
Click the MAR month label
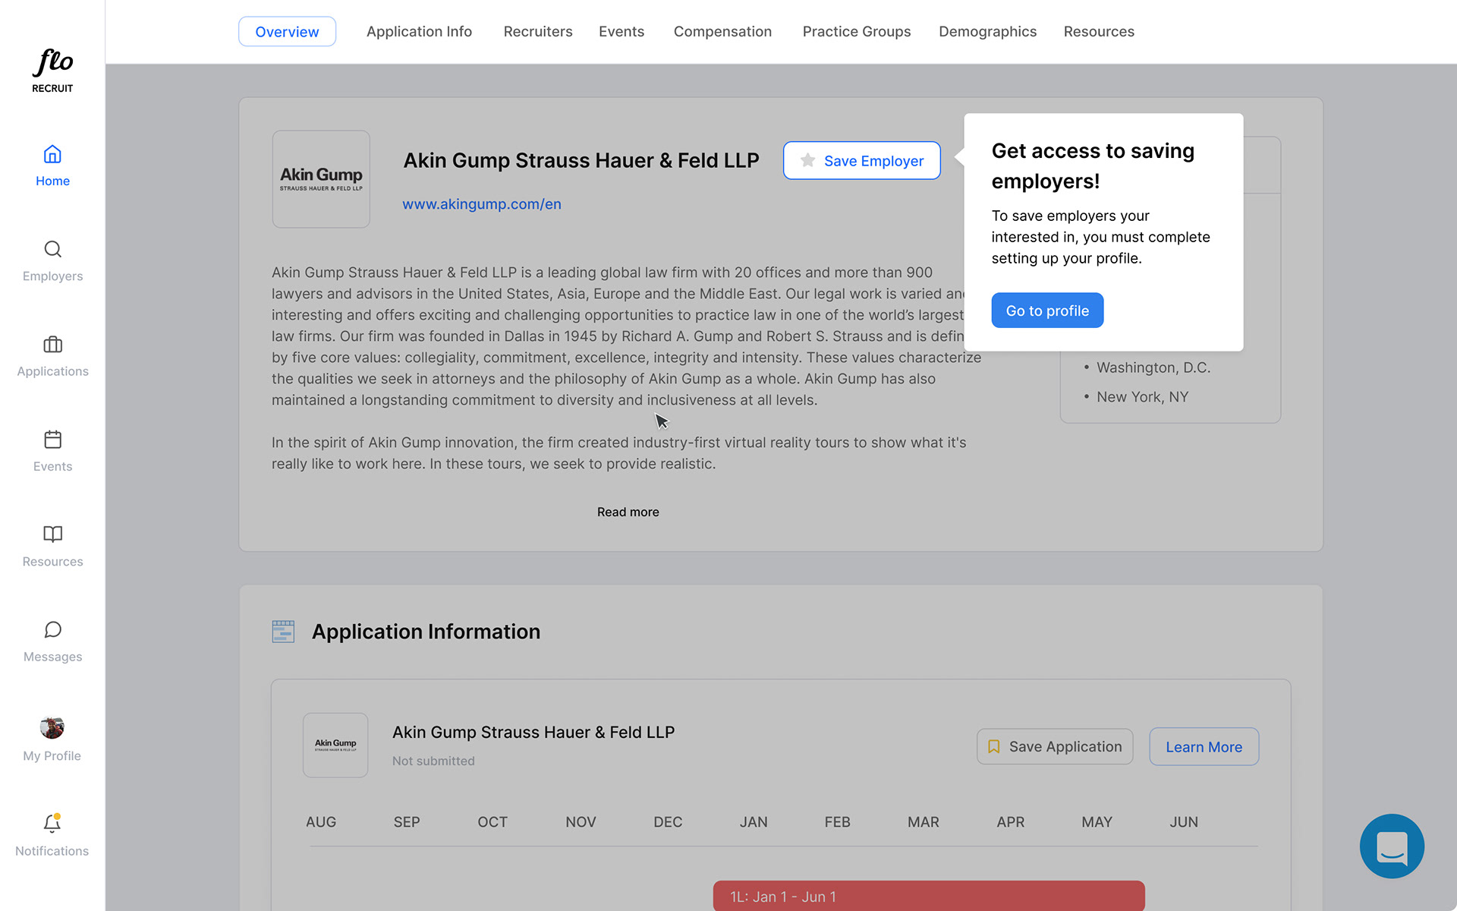point(924,822)
